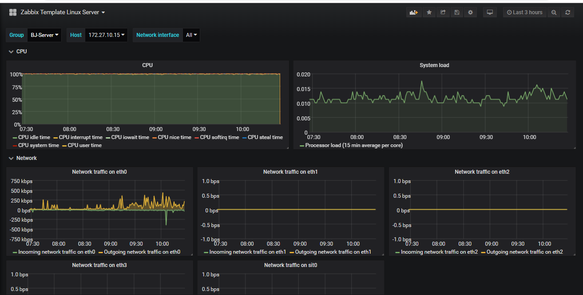
Task: Open Zabbix Template Linux Server dashboard picker
Action: [x=63, y=12]
